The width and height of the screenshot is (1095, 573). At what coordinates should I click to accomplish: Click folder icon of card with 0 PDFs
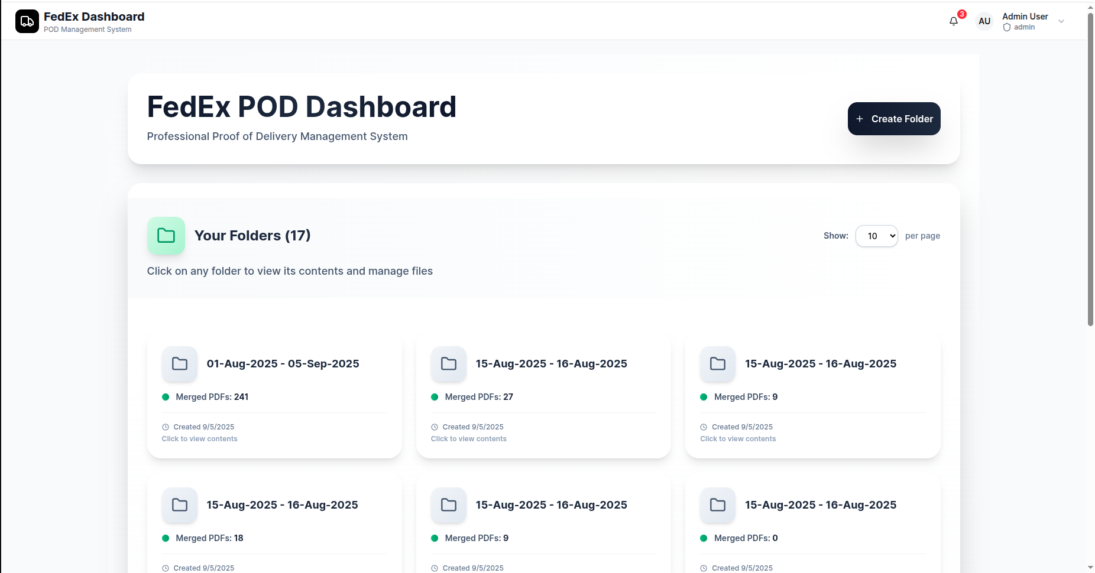pos(718,505)
